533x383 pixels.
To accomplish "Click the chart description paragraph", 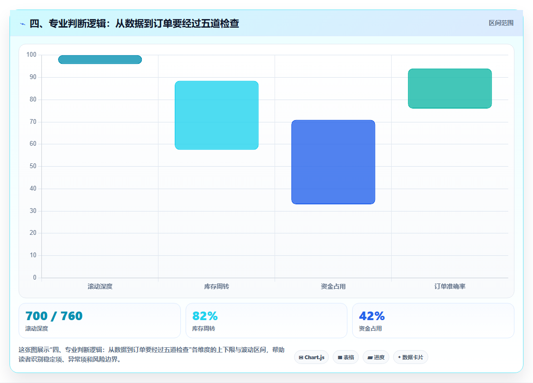I will tap(151, 354).
